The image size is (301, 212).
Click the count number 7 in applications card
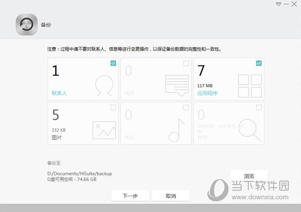[x=201, y=70]
